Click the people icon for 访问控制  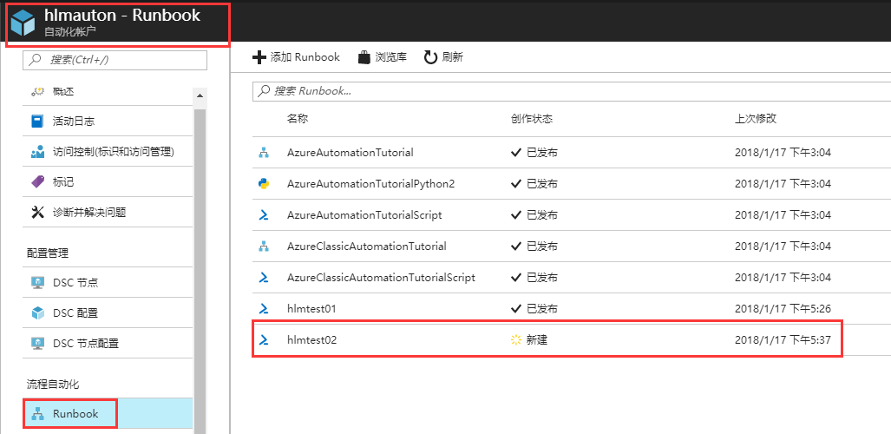(37, 152)
